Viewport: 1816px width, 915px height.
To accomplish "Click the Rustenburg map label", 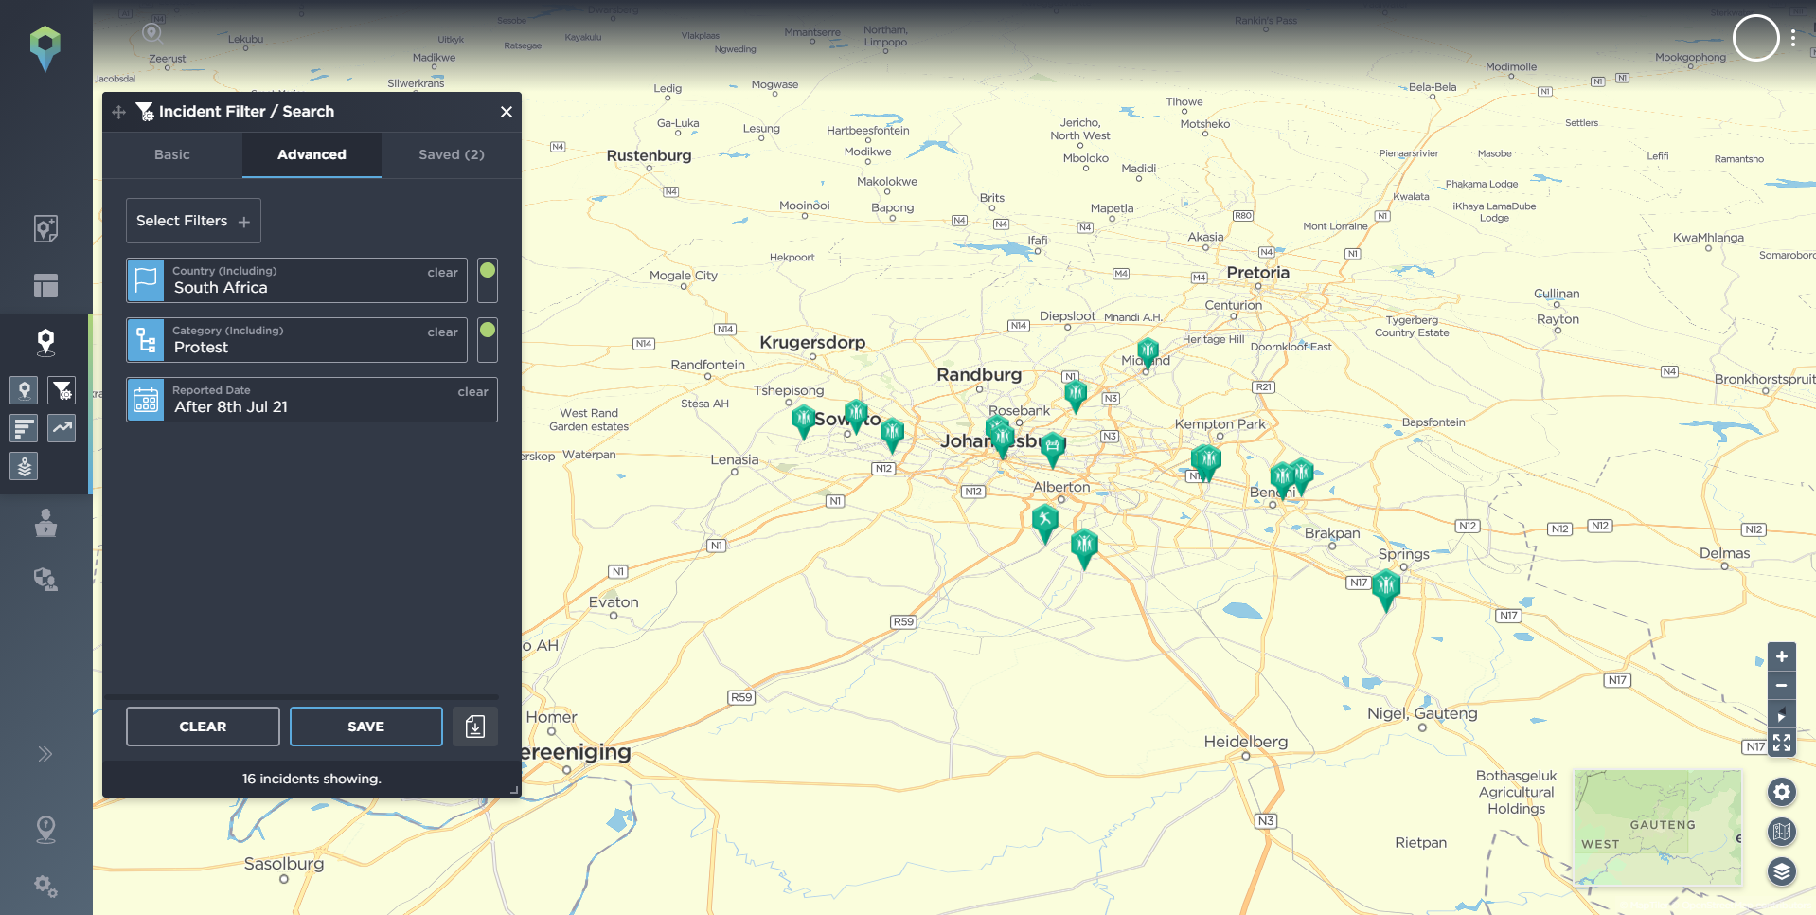I will [x=649, y=155].
